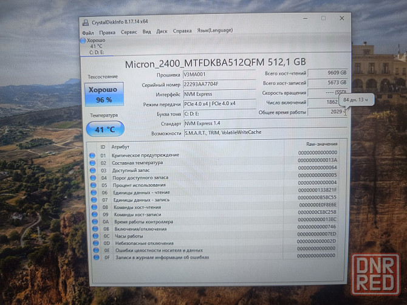
Task: Click the total host reads value 9609 GB
Action: click(327, 73)
